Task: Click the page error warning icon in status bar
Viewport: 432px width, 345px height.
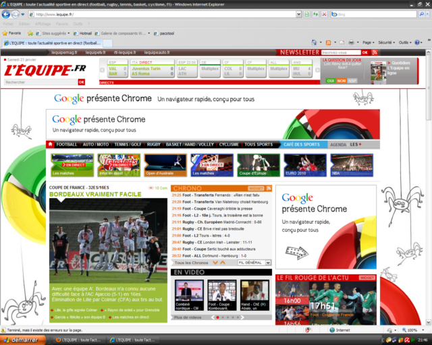Action: click(x=3, y=330)
